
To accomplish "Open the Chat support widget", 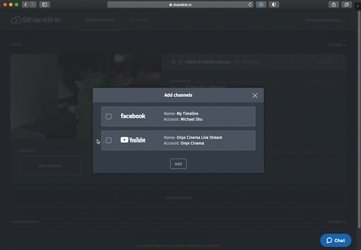I will (x=335, y=240).
